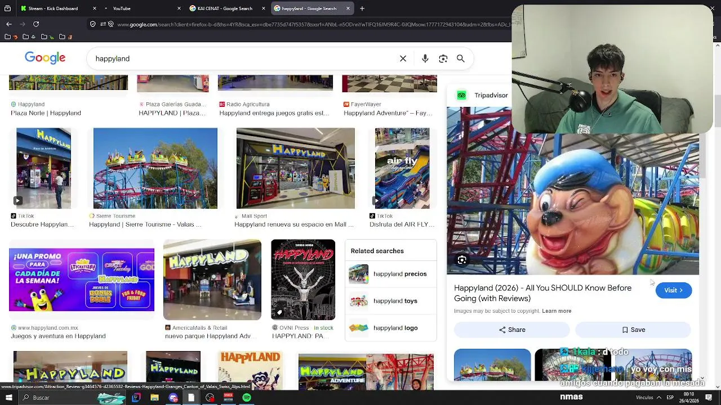Click the Google logo
The height and width of the screenshot is (405, 721).
coord(45,58)
